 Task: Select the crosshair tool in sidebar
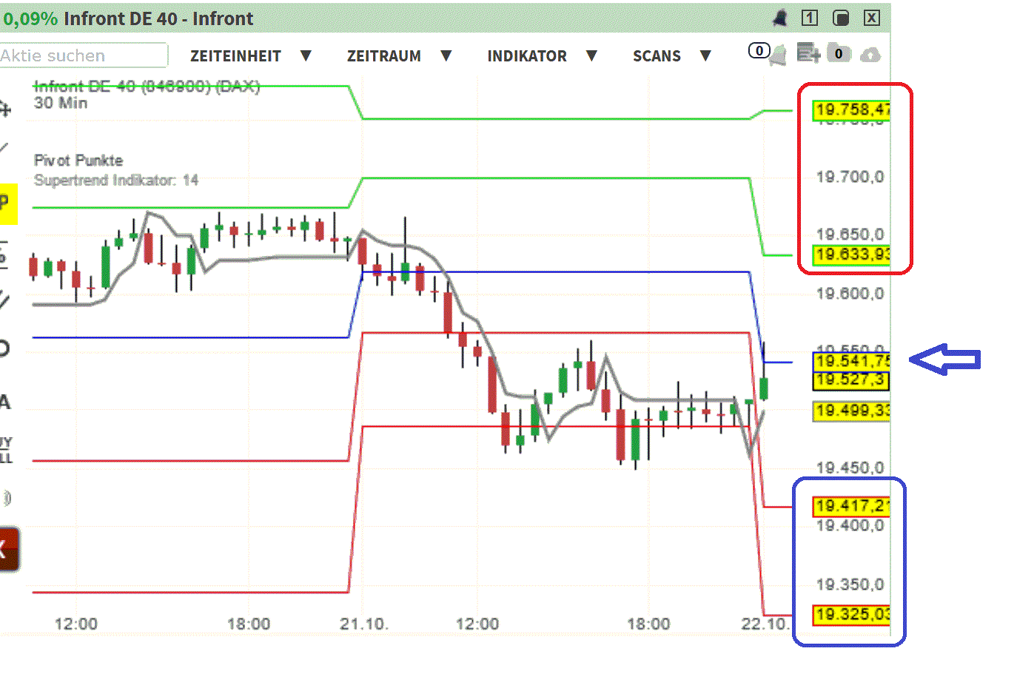[x=5, y=109]
